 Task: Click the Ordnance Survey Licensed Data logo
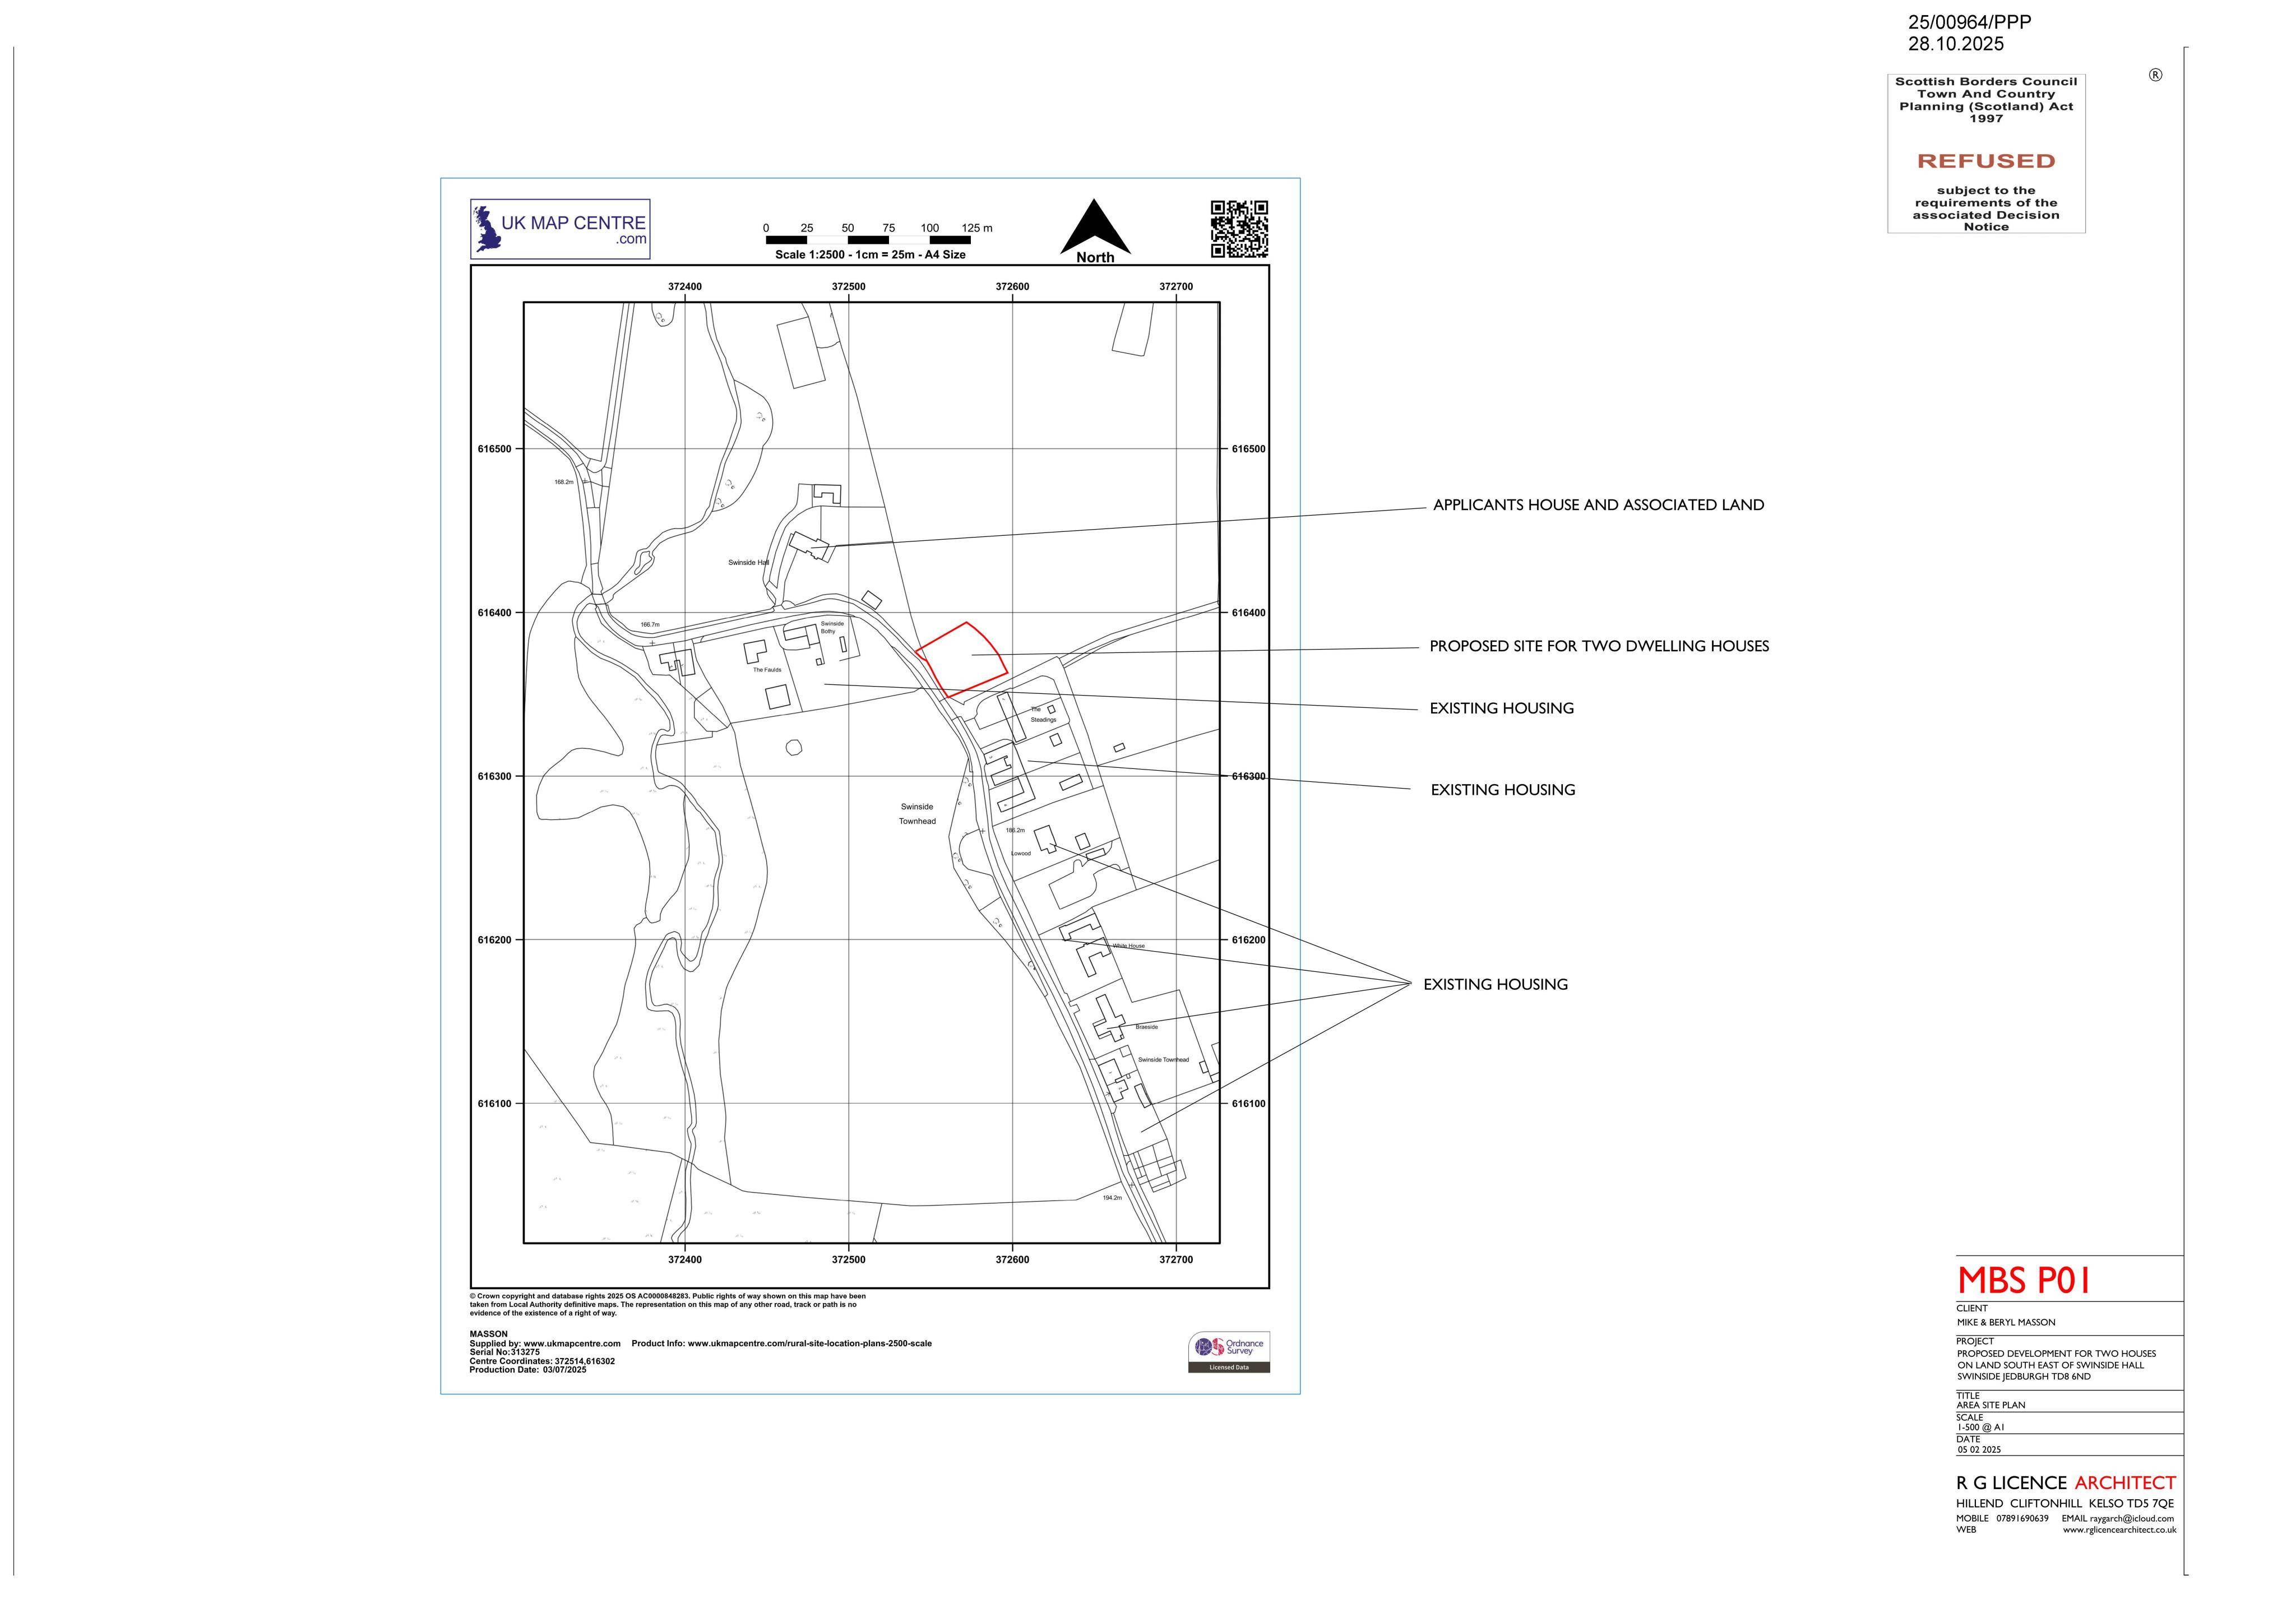[1229, 1352]
